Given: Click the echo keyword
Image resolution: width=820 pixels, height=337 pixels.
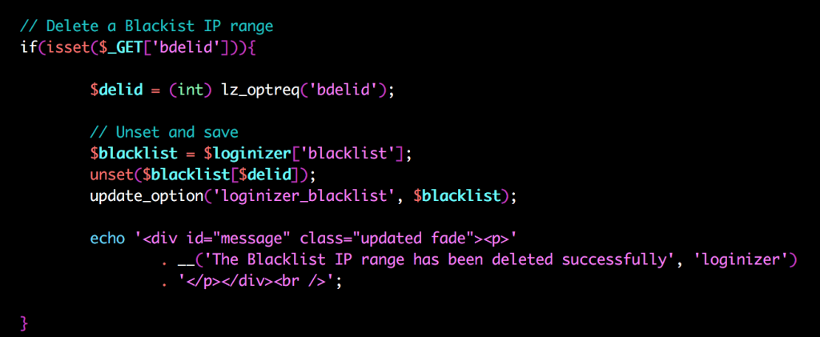Looking at the screenshot, I should point(107,239).
